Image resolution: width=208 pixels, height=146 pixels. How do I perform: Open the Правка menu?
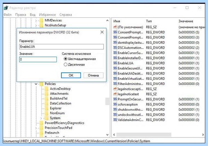pyautogui.click(x=21, y=15)
